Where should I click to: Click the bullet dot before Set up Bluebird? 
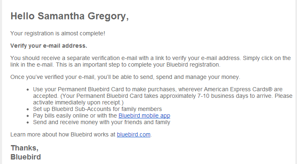(x=28, y=109)
